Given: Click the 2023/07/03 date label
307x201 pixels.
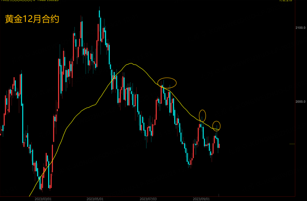Looking at the screenshot, I should [x=148, y=199].
